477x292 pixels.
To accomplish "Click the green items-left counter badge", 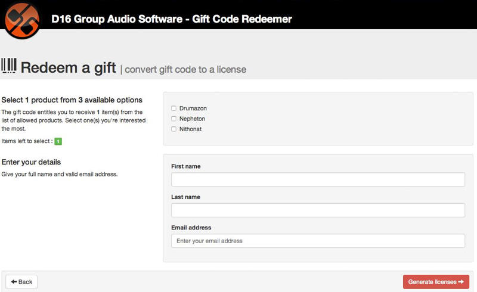I will pyautogui.click(x=58, y=141).
